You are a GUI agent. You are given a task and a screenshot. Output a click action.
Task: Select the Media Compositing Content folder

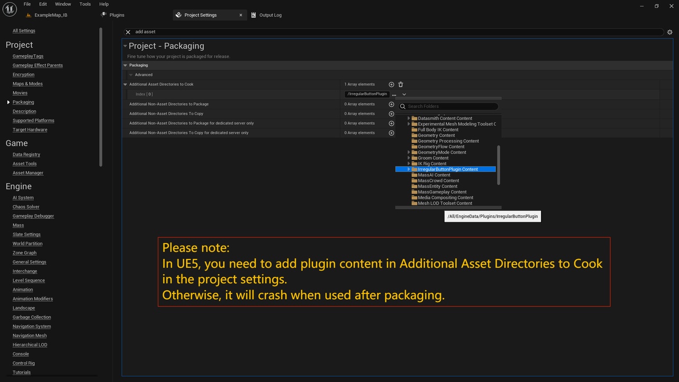[x=445, y=197]
